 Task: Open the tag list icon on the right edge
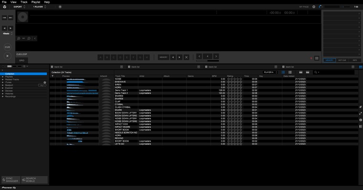pos(361,107)
